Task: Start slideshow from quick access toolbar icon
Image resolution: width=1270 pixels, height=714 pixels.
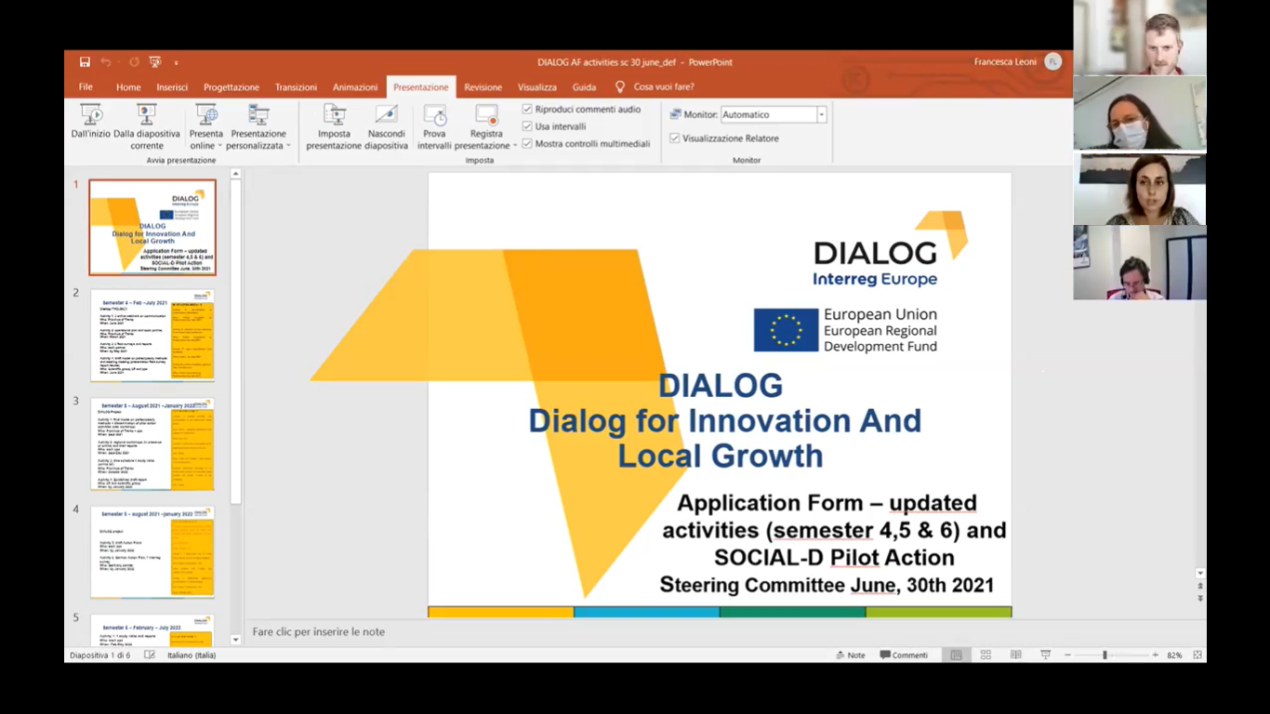Action: (155, 62)
